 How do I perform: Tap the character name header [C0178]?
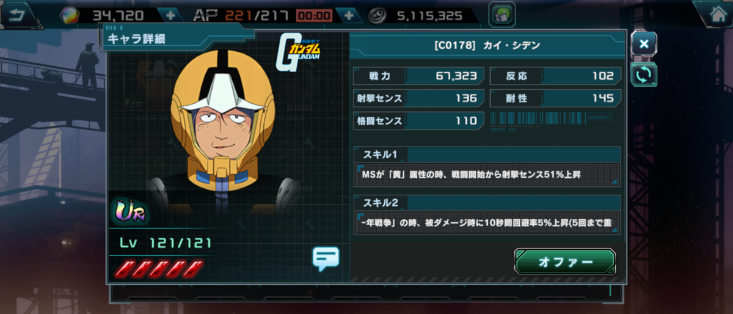487,47
